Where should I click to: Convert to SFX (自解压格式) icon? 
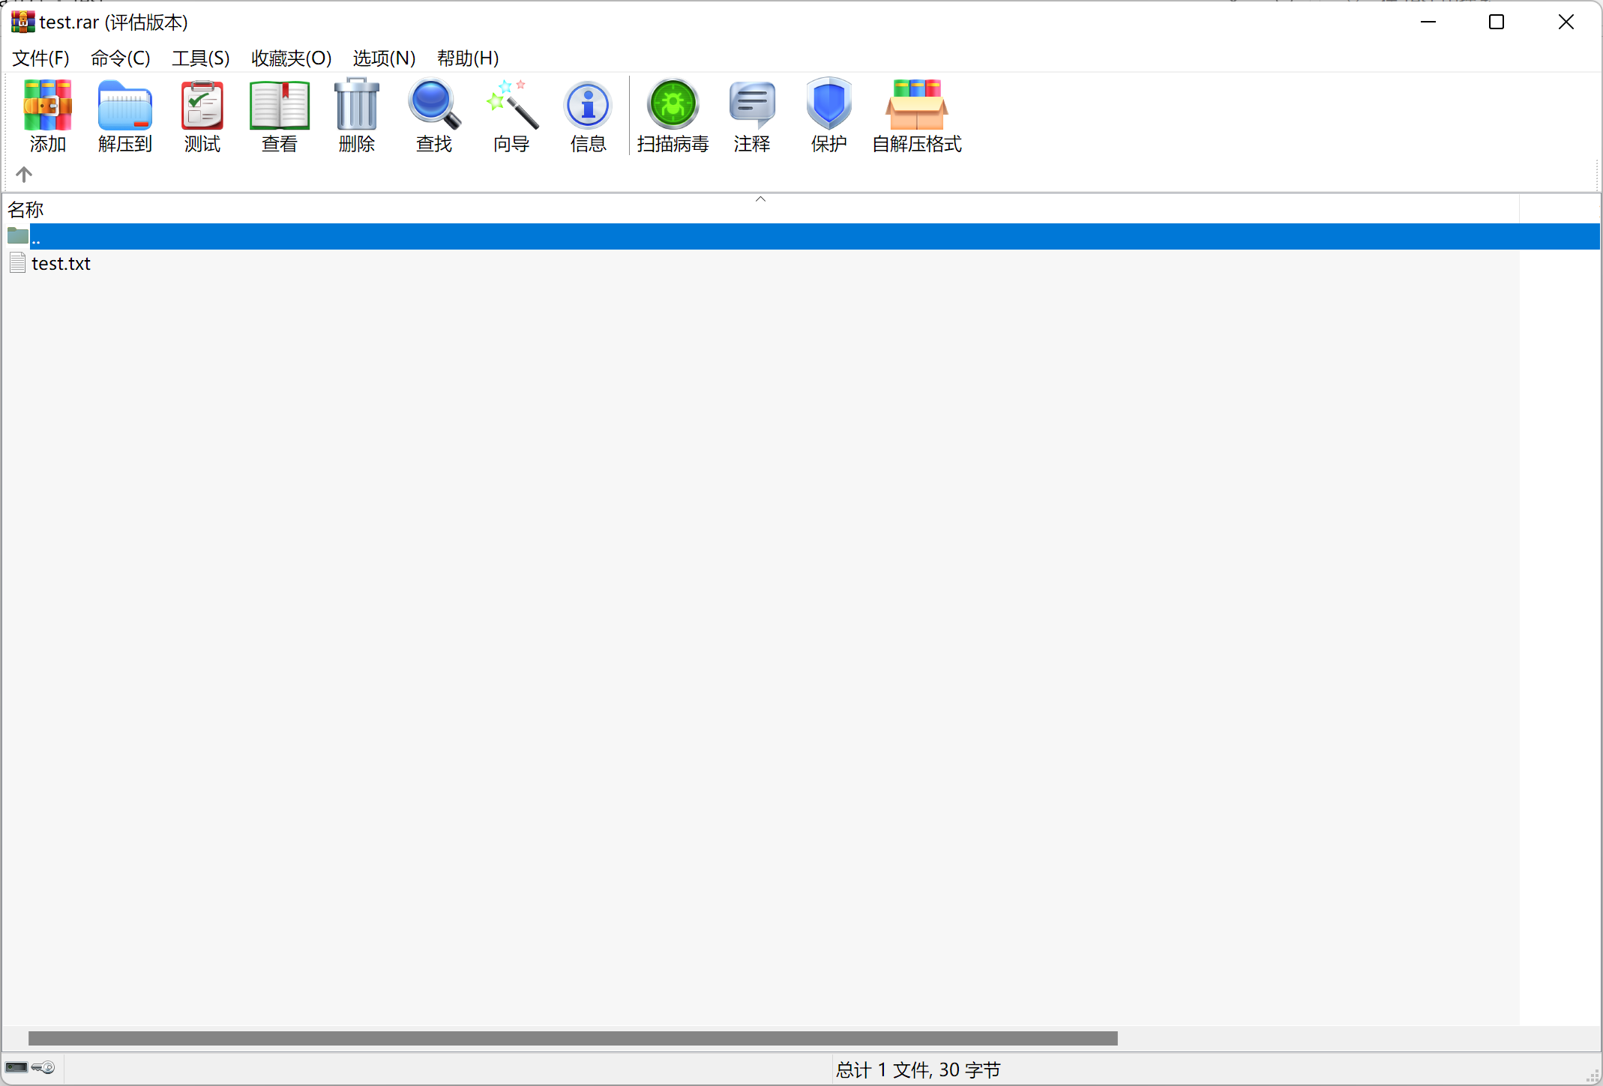coord(917,116)
